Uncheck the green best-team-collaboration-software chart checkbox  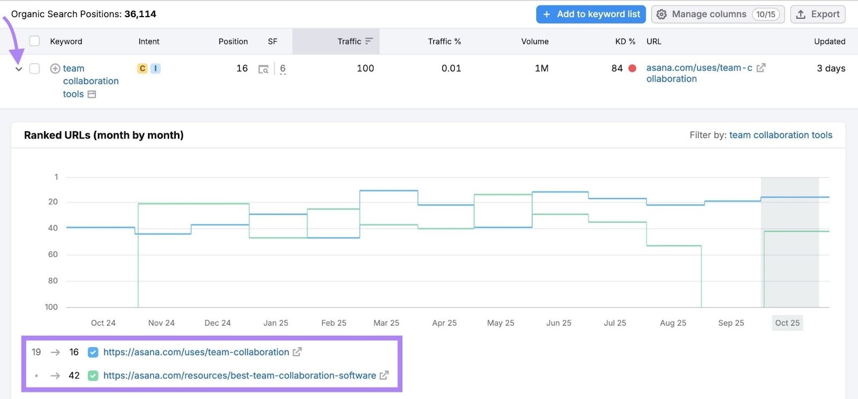93,376
